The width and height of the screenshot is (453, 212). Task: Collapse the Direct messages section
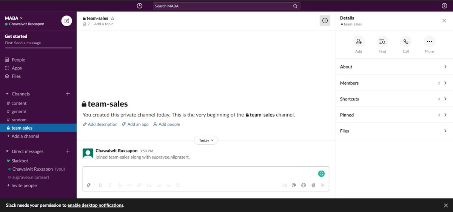tap(7, 151)
